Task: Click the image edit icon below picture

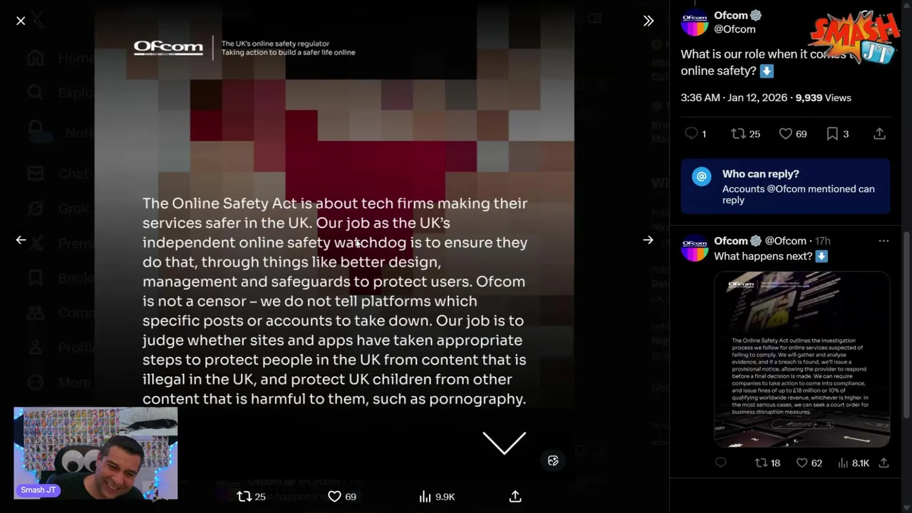Action: (553, 461)
